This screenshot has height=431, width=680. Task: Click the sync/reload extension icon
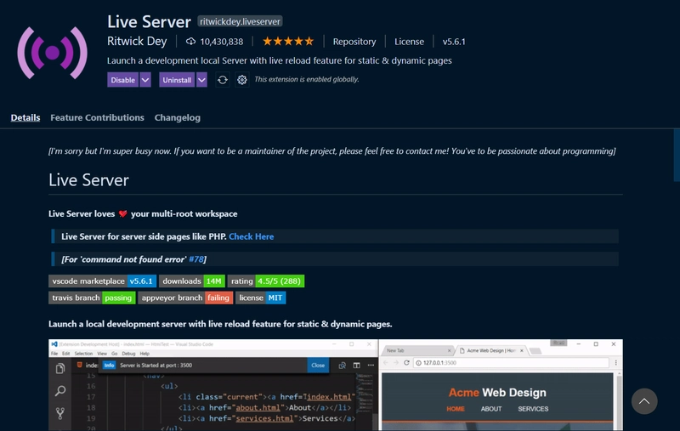click(x=223, y=80)
